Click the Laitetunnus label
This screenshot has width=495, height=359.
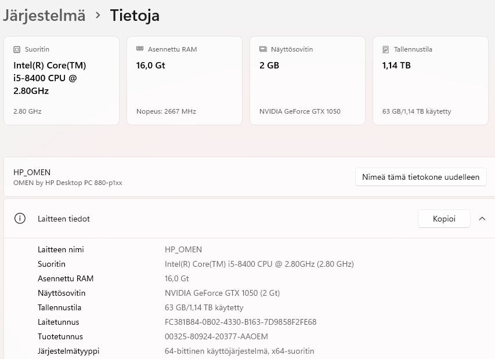pyautogui.click(x=59, y=322)
